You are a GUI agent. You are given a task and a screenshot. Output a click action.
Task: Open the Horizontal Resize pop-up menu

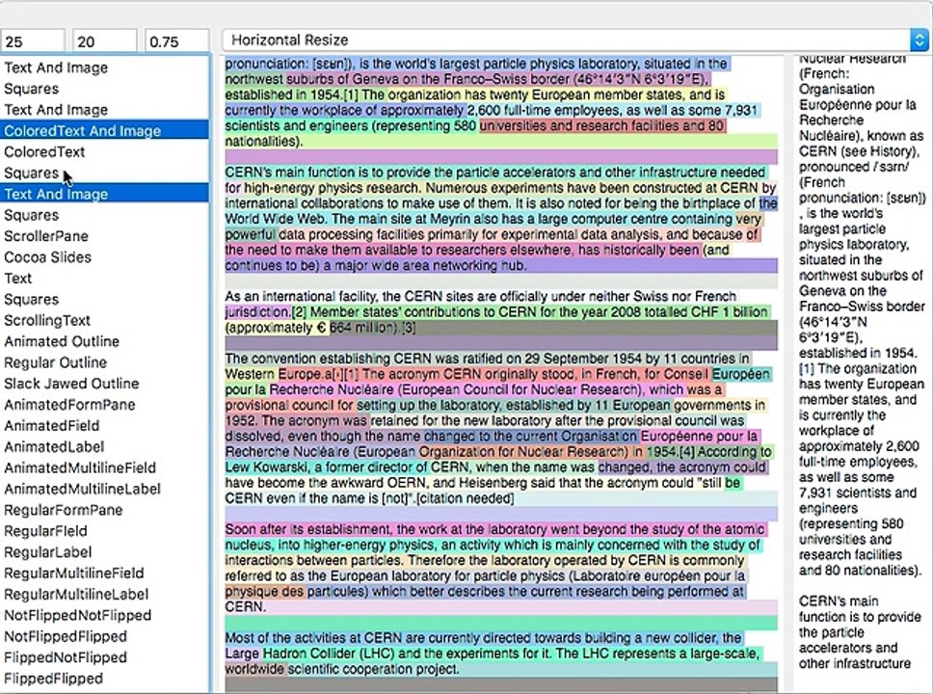575,40
